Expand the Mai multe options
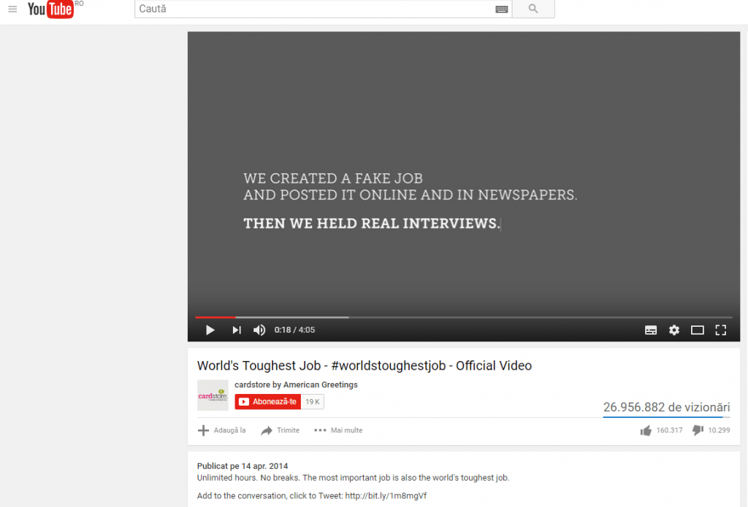Viewport: 748px width, 507px height. [x=338, y=430]
